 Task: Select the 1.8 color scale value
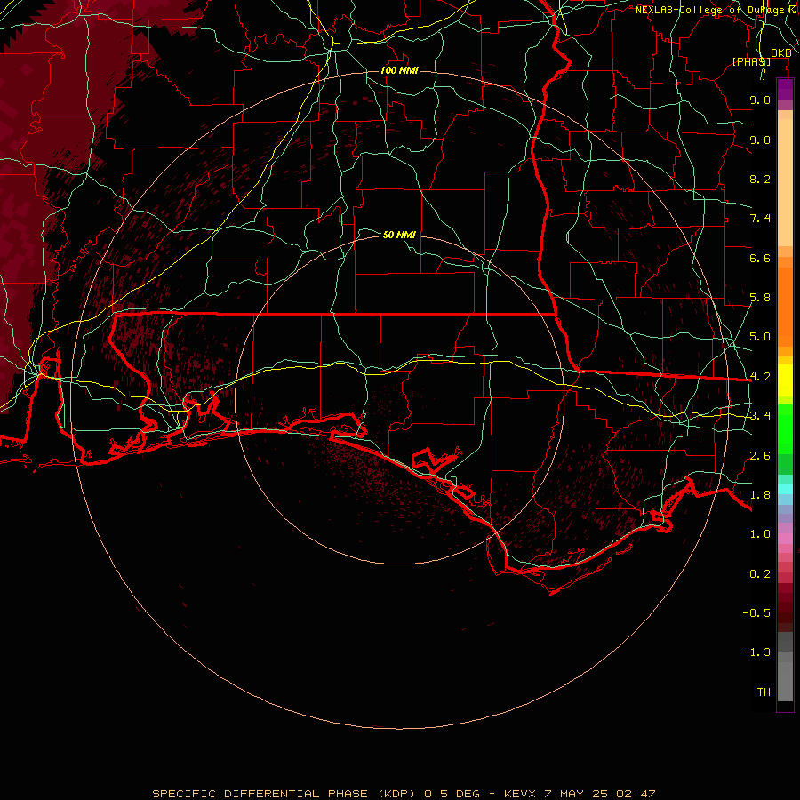[760, 495]
